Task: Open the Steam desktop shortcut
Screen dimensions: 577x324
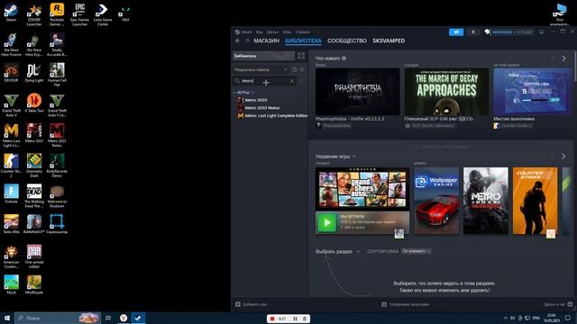Action: coord(11,13)
